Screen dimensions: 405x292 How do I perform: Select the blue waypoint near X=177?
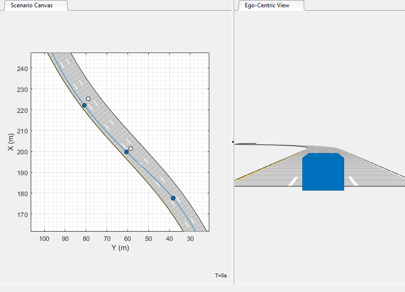173,198
